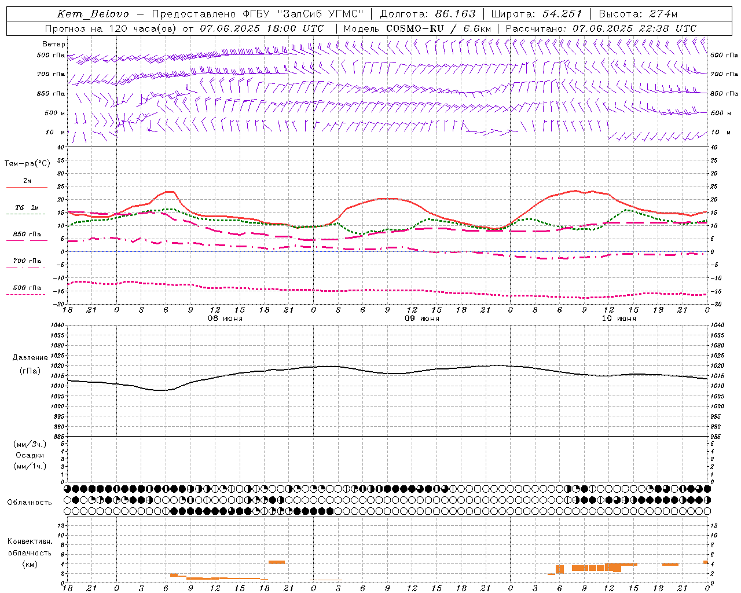Click the '850 гПа' entry in temperature legend
This screenshot has height=593, width=741.
tap(27, 235)
